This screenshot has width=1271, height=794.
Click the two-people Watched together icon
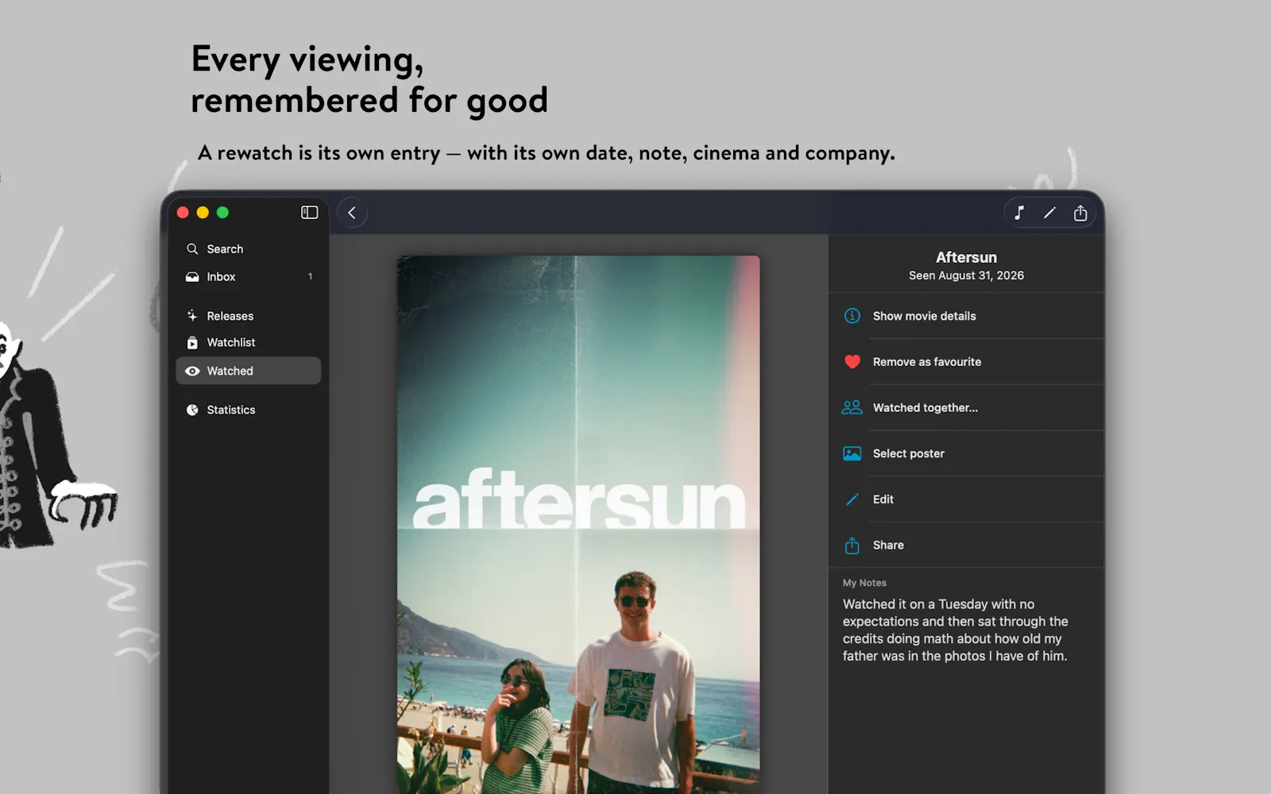coord(852,407)
